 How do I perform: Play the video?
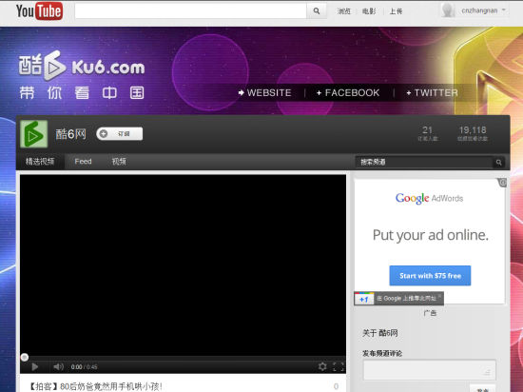tap(34, 367)
